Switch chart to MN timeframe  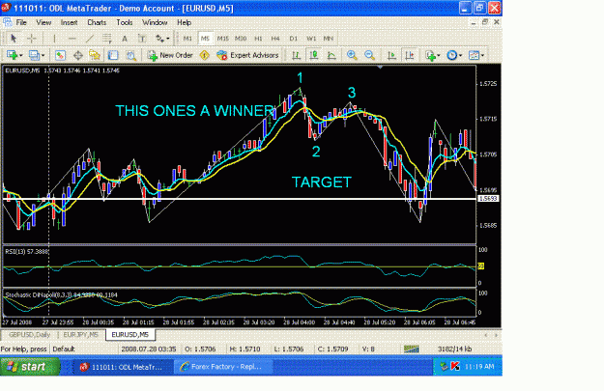(x=329, y=39)
